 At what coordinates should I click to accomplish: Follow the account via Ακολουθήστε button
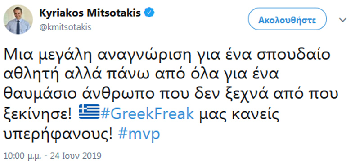tap(287, 20)
